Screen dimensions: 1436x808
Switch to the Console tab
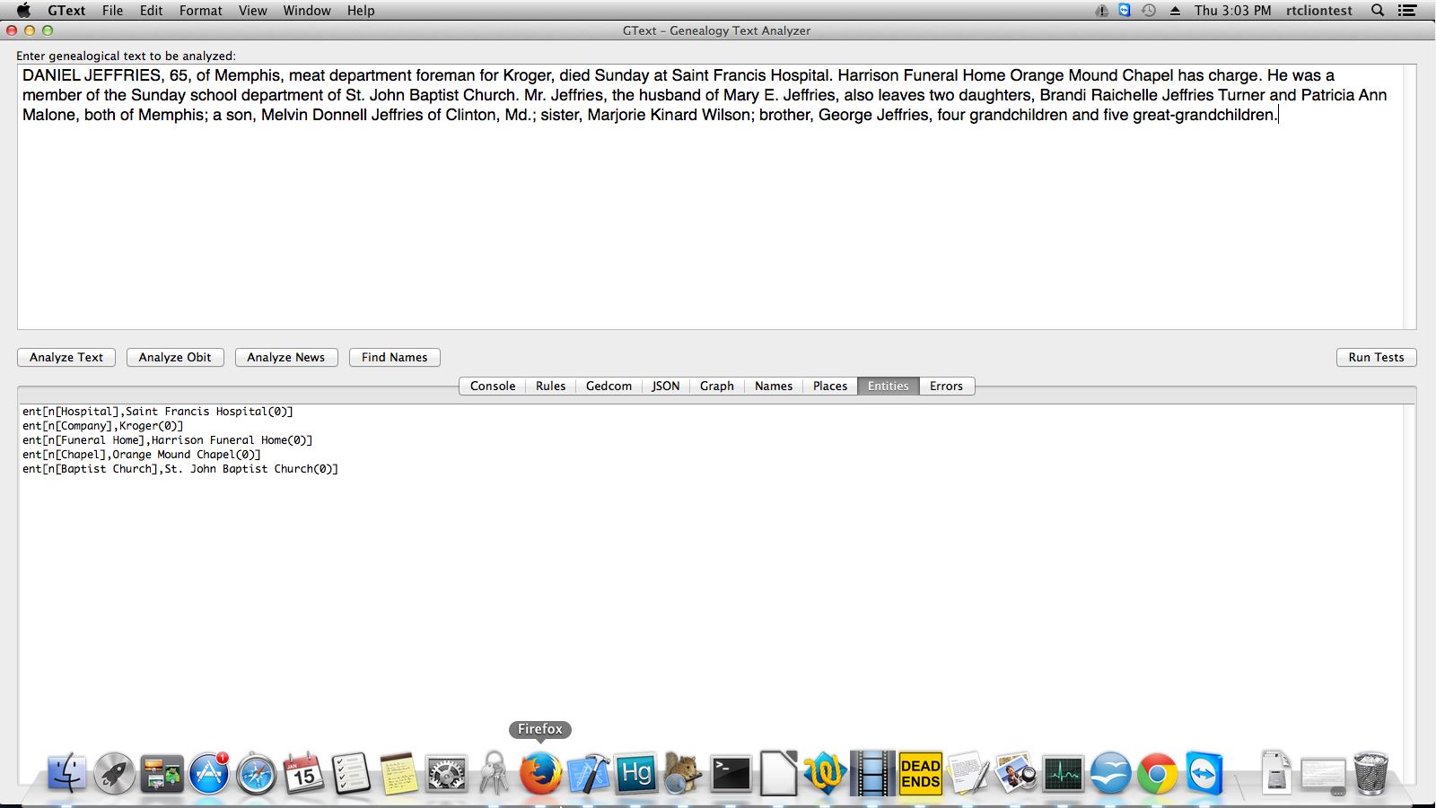coord(493,386)
